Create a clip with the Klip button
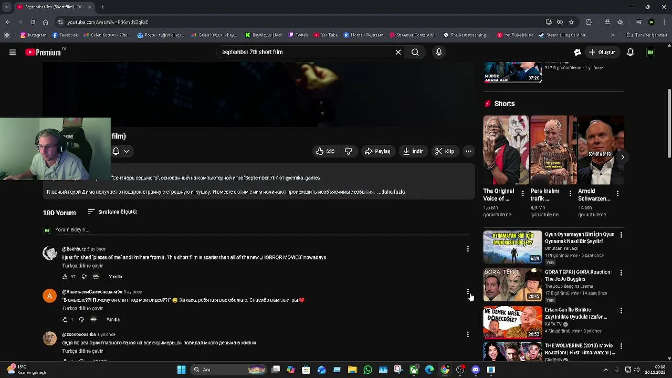Screen dimensions: 672x378 pos(445,151)
